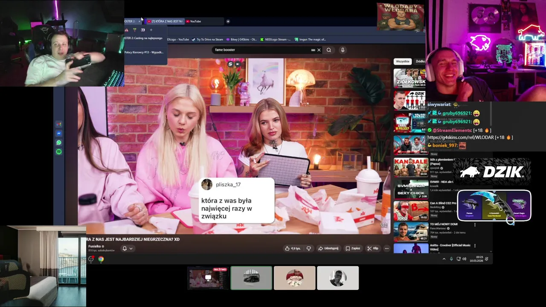Select the call participant tile with the car avatar

(251, 278)
